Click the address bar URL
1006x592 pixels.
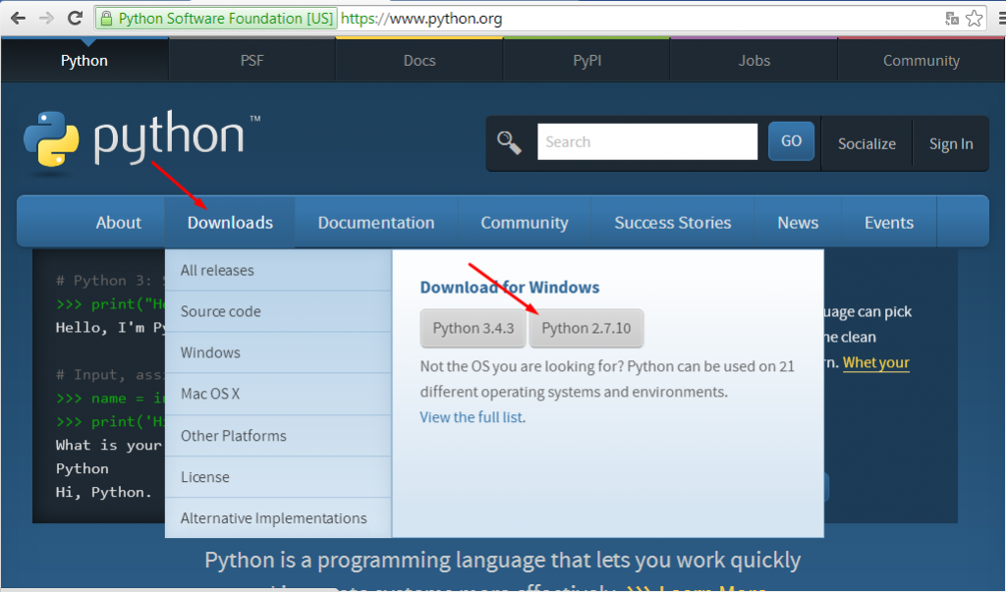[421, 19]
